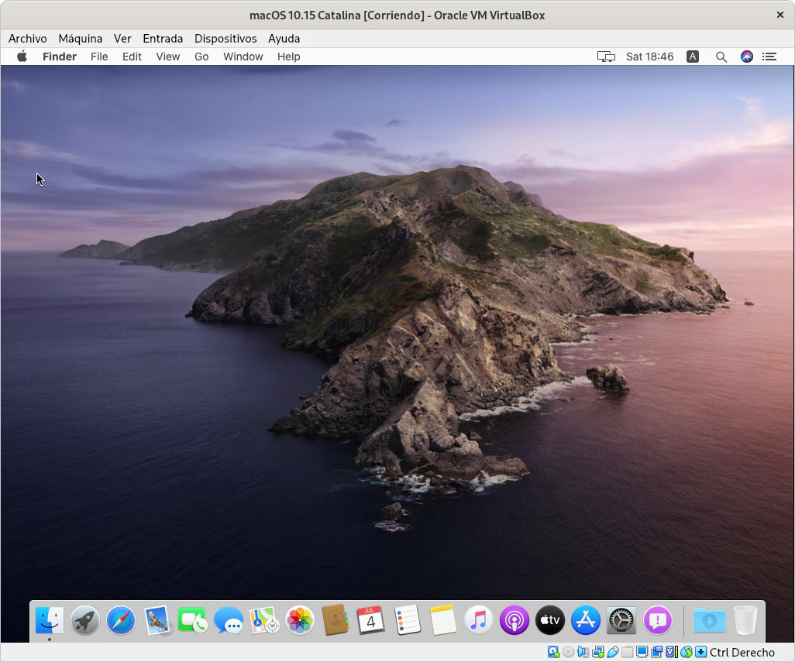Open the App Store from Dock
The image size is (795, 662).
tap(586, 620)
